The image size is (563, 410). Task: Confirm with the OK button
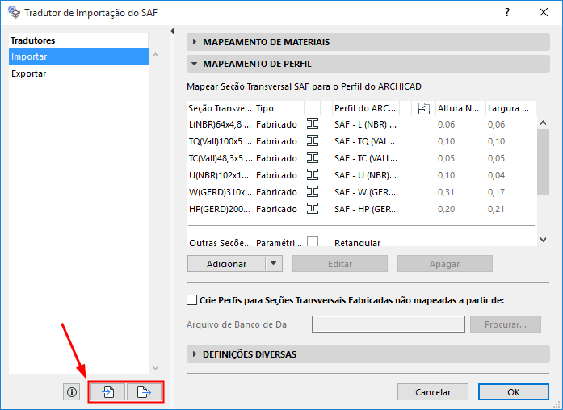514,392
